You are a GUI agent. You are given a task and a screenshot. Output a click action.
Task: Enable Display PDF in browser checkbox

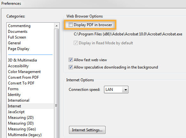[x=71, y=25]
